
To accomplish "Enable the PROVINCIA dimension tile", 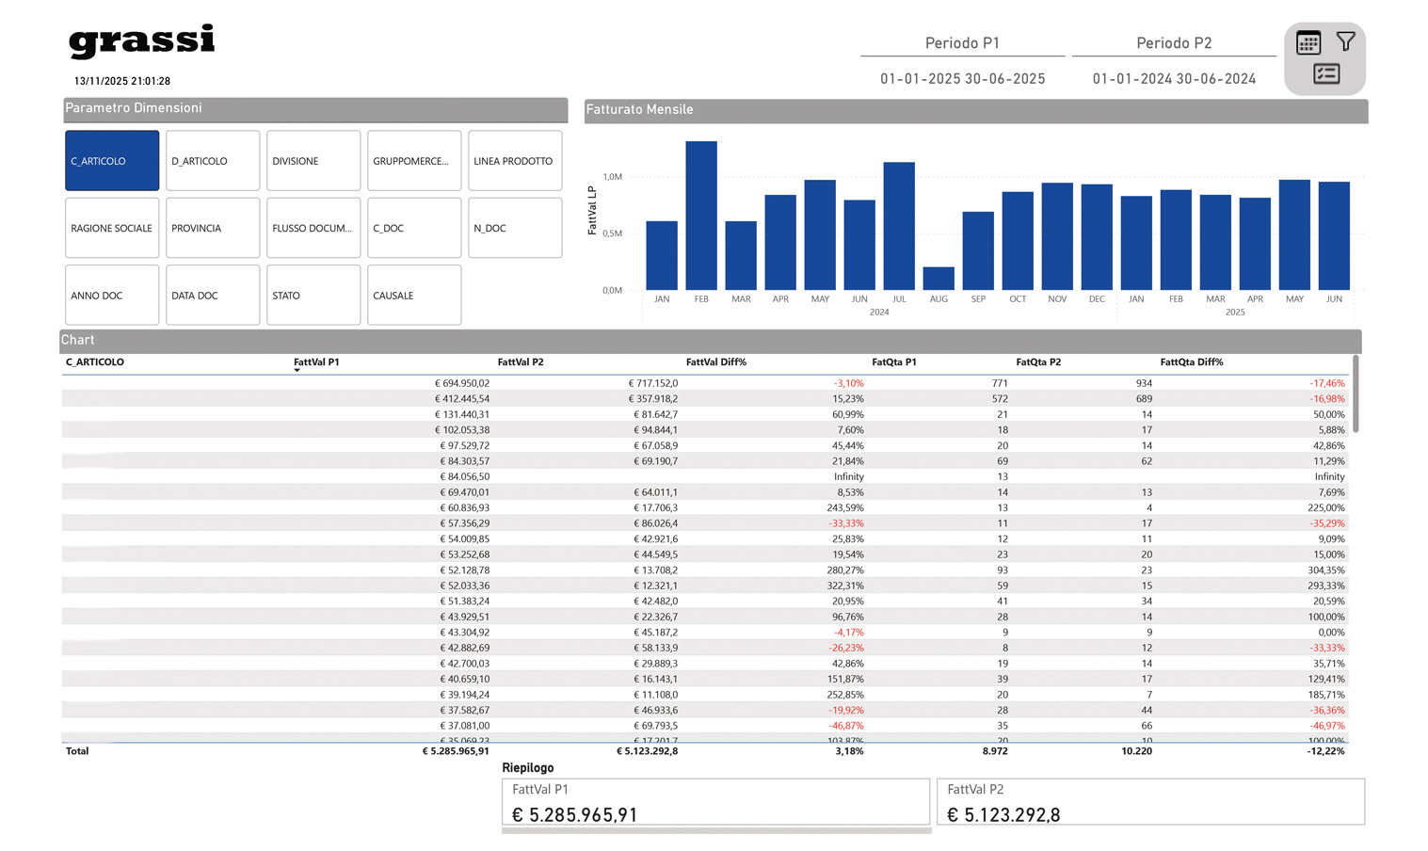I will [x=213, y=228].
